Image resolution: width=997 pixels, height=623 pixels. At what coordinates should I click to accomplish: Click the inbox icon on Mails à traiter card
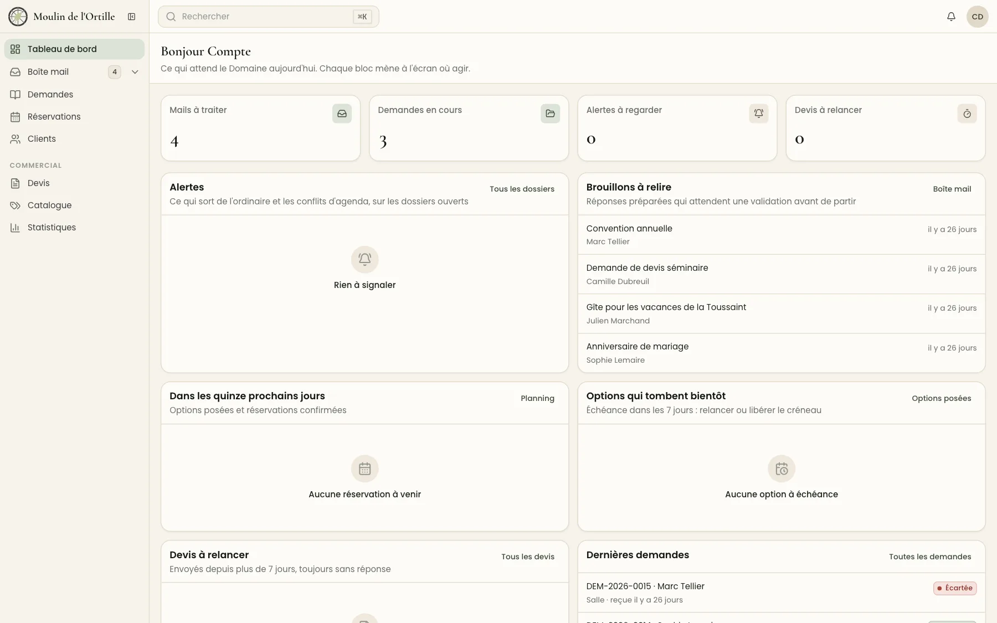[342, 114]
